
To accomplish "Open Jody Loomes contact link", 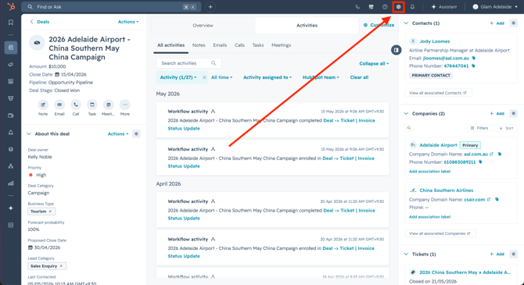I will [x=434, y=41].
